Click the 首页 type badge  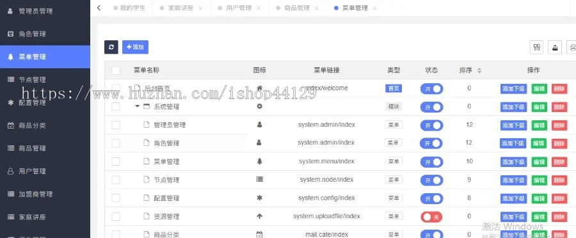[x=394, y=88]
